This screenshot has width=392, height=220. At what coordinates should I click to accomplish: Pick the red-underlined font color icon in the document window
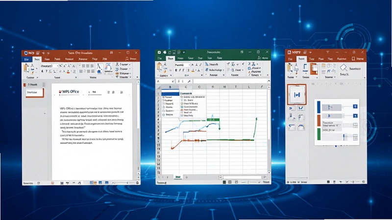[68, 72]
